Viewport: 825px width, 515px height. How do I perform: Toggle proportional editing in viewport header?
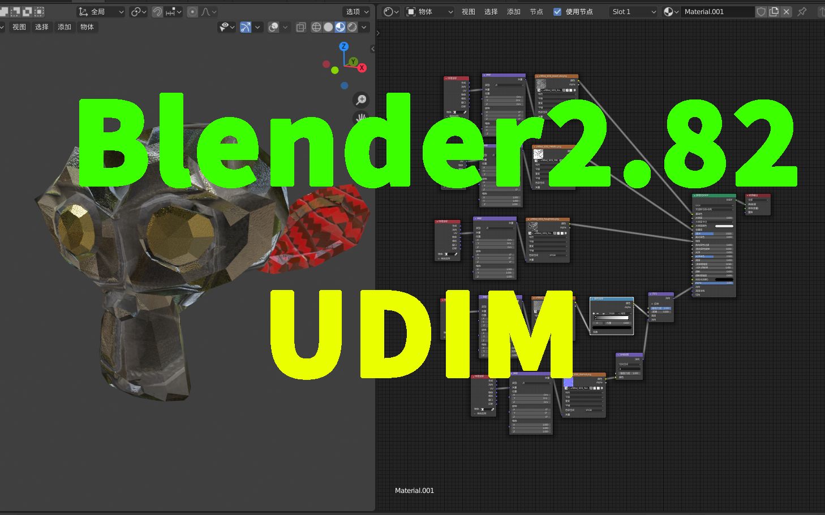(x=192, y=11)
